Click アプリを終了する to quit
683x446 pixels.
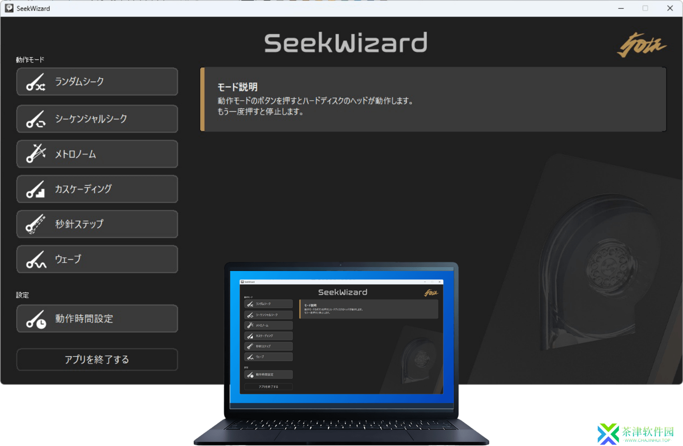(97, 360)
